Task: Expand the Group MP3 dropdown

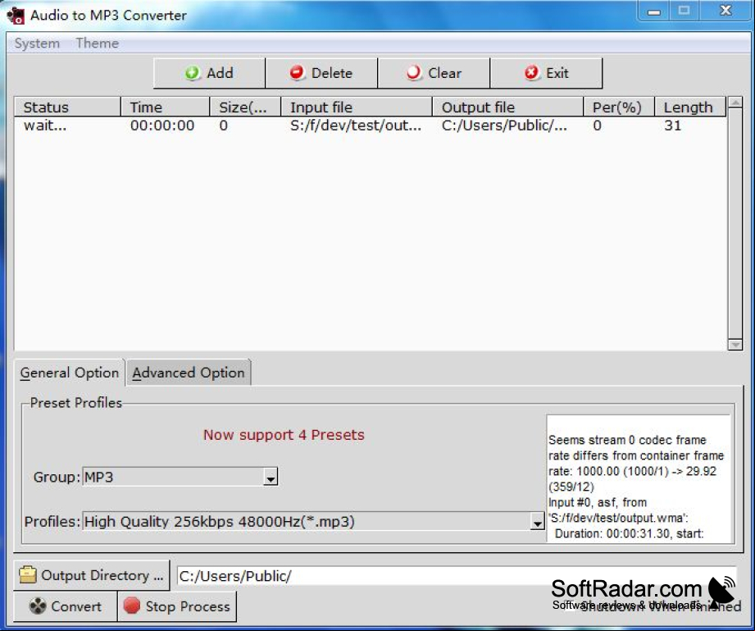Action: (x=271, y=478)
